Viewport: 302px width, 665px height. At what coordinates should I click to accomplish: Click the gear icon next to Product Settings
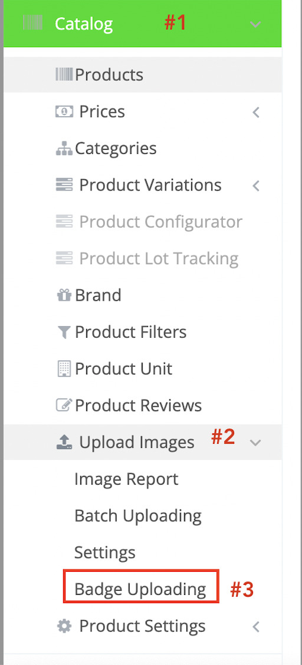tap(64, 627)
